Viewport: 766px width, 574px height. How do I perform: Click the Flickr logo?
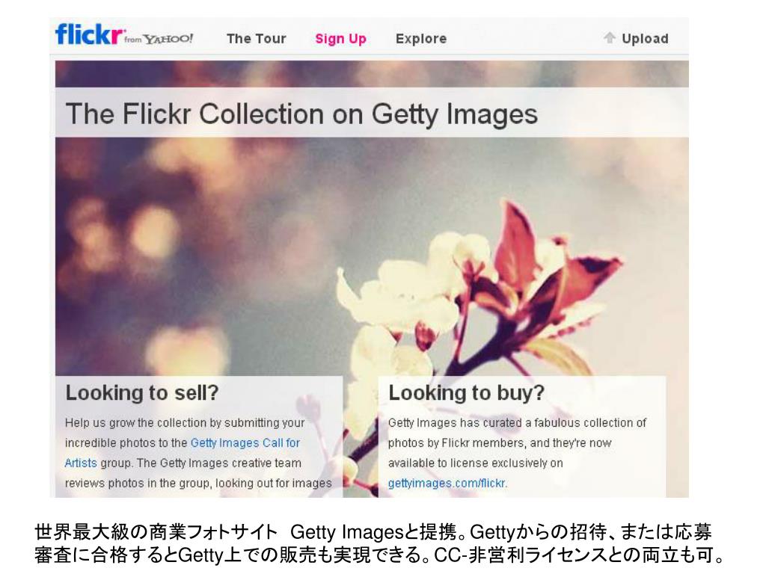88,34
